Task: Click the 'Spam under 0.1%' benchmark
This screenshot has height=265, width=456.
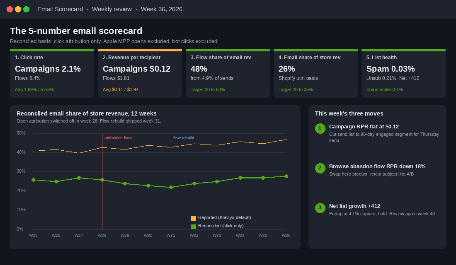Action: [x=384, y=89]
